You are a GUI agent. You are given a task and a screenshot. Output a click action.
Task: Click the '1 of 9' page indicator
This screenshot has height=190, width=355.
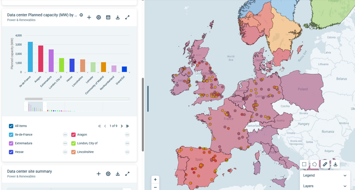coord(114,126)
